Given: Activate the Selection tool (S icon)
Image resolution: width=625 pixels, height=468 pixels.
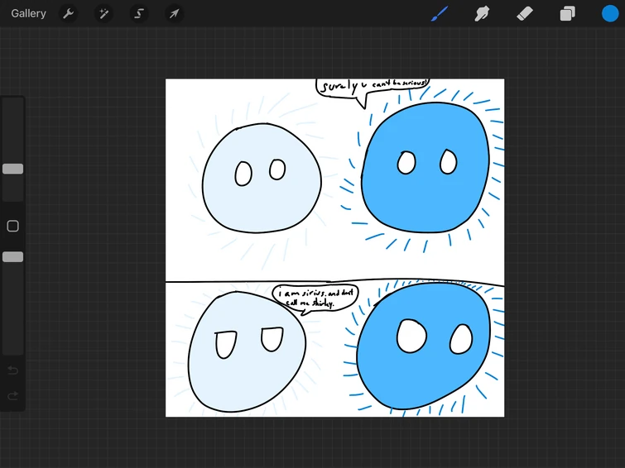Looking at the screenshot, I should tap(139, 13).
